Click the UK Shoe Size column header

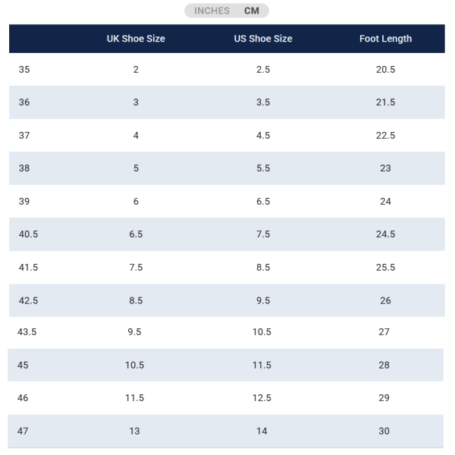[136, 39]
